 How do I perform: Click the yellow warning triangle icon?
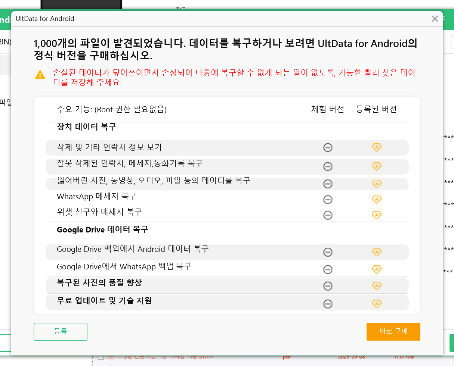(40, 75)
